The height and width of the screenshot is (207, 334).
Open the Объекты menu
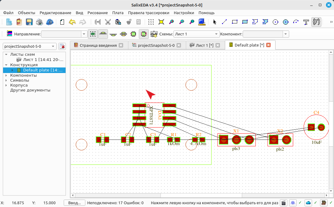[x=26, y=13]
